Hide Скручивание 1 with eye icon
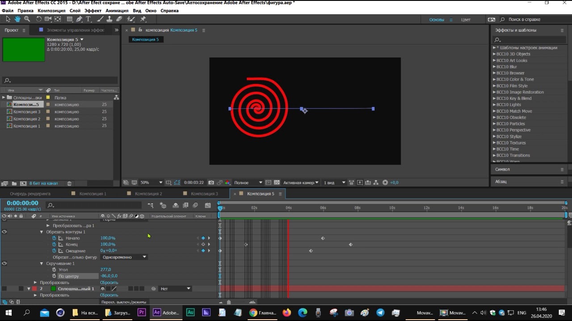This screenshot has width=572, height=321. (x=4, y=263)
